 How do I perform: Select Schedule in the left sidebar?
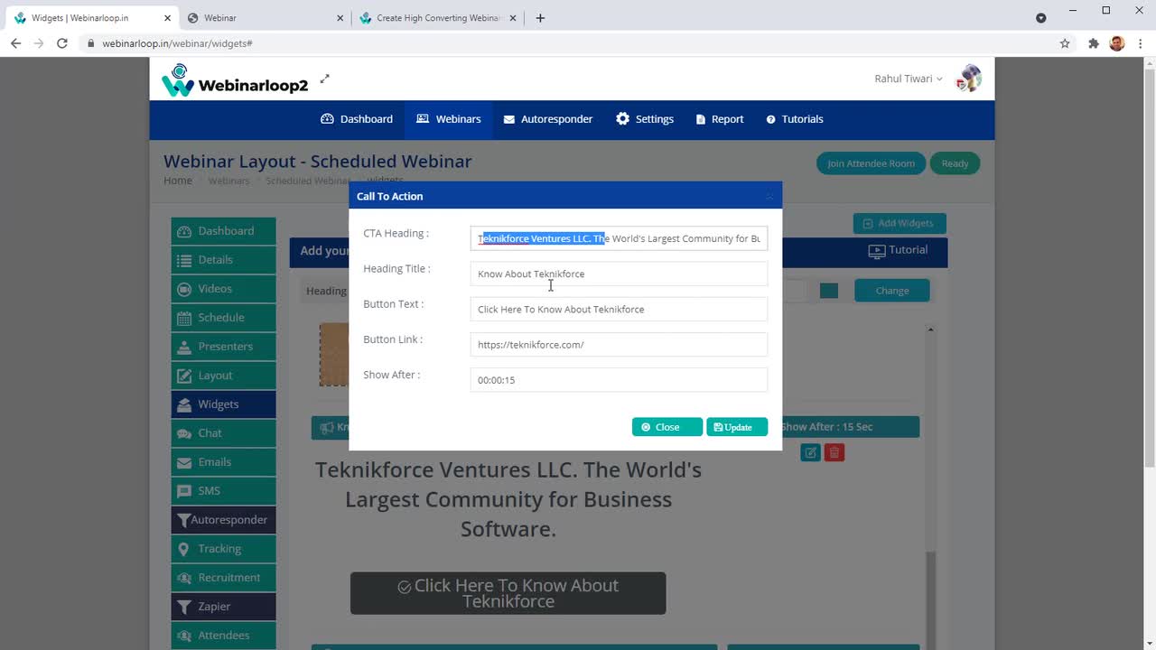(x=224, y=318)
